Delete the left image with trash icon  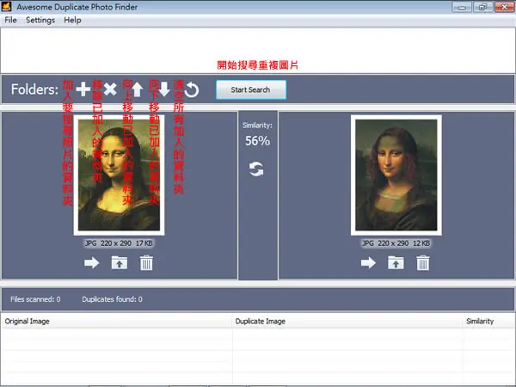(146, 262)
